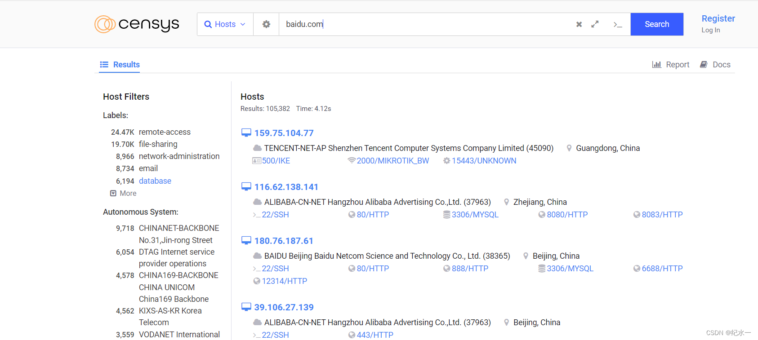
Task: Open the 8083/HTTP service
Action: (x=662, y=215)
